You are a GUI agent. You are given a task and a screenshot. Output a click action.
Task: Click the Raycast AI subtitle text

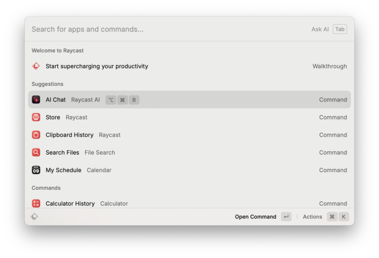(86, 100)
